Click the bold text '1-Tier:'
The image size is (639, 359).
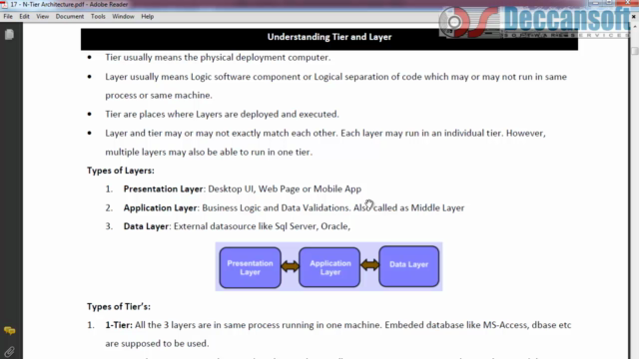point(119,325)
